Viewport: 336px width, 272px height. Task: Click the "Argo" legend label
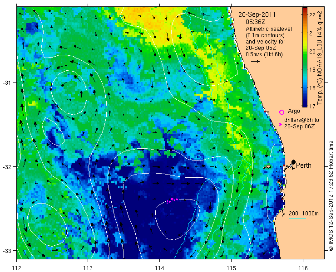(x=294, y=111)
